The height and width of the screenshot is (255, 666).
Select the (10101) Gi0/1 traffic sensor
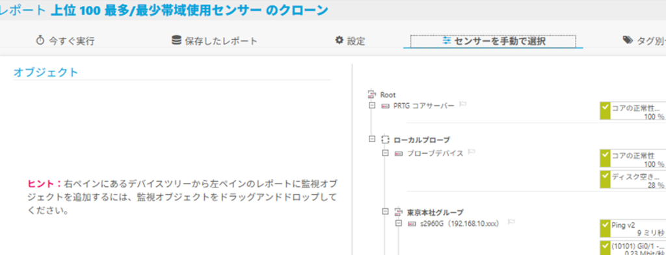tap(633, 248)
